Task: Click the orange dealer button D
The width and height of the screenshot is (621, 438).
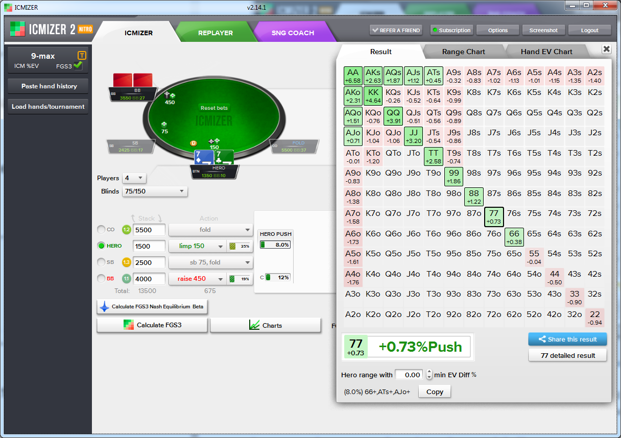Action: 194,143
